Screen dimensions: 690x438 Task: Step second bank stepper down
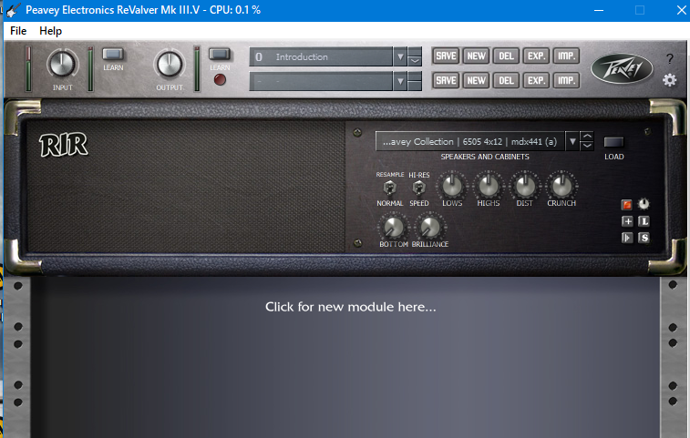tap(415, 87)
